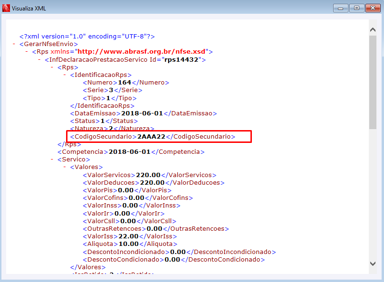The image size is (384, 282).
Task: Click the scrollbar up arrow
Action: coord(373,30)
